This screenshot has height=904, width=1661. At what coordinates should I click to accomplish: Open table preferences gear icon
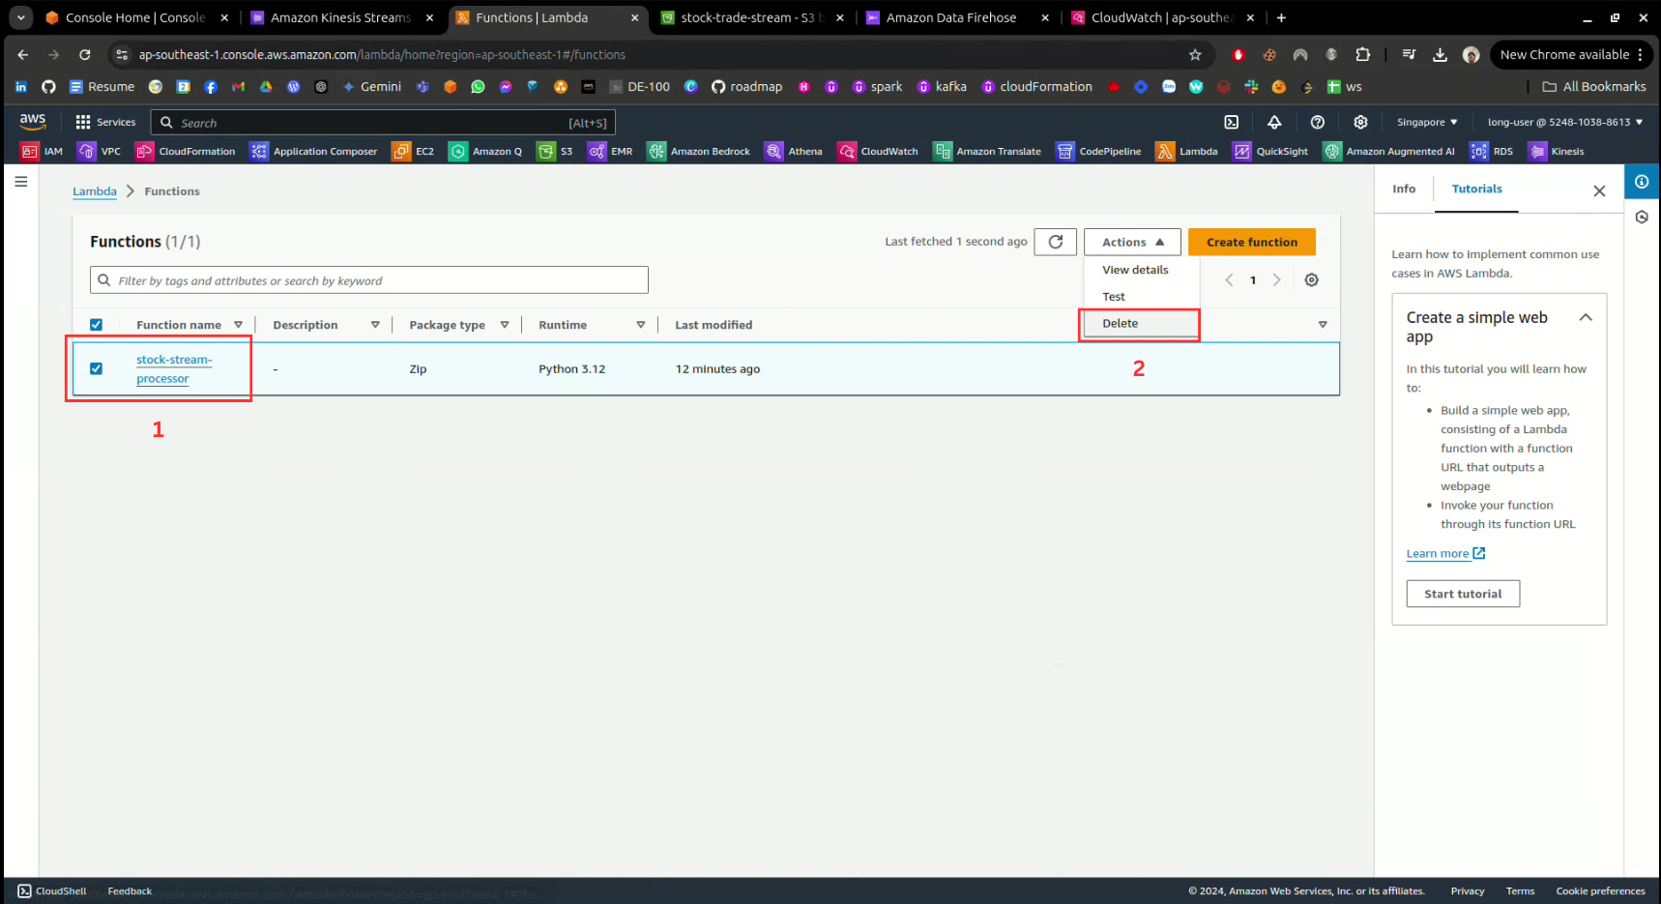(x=1311, y=280)
